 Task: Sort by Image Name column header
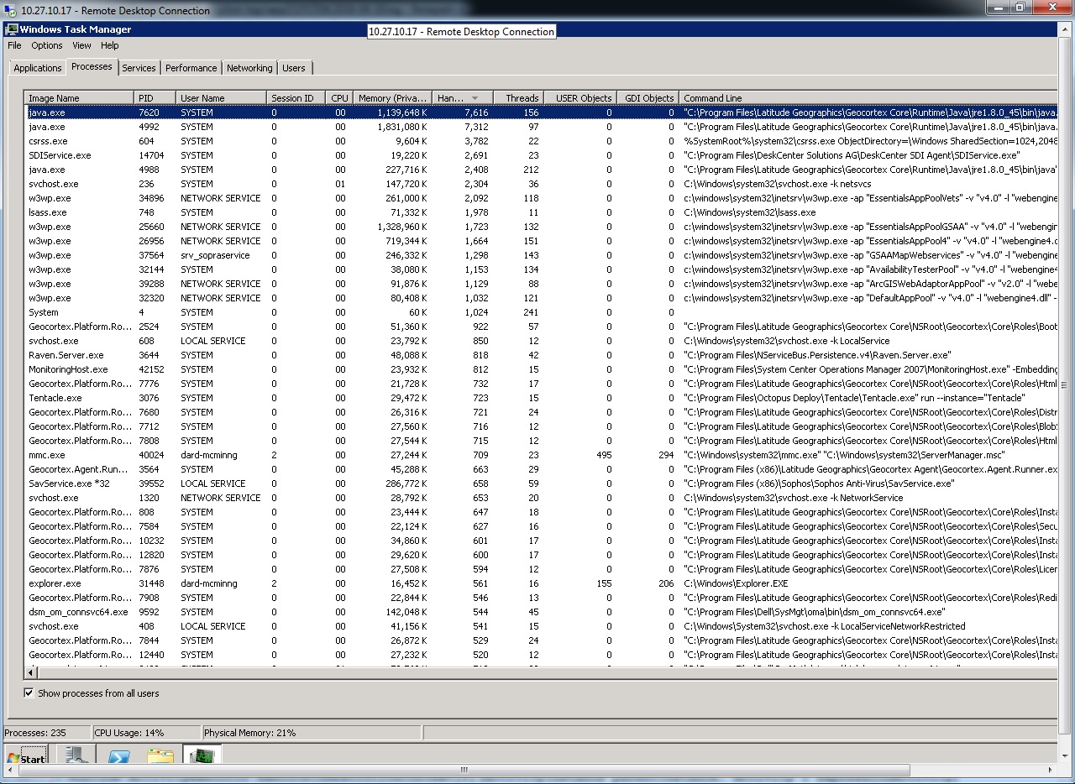click(79, 98)
